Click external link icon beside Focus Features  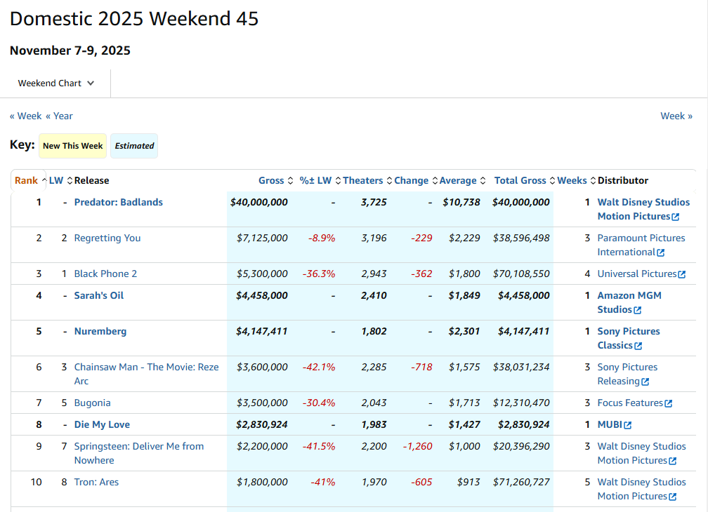tap(668, 403)
